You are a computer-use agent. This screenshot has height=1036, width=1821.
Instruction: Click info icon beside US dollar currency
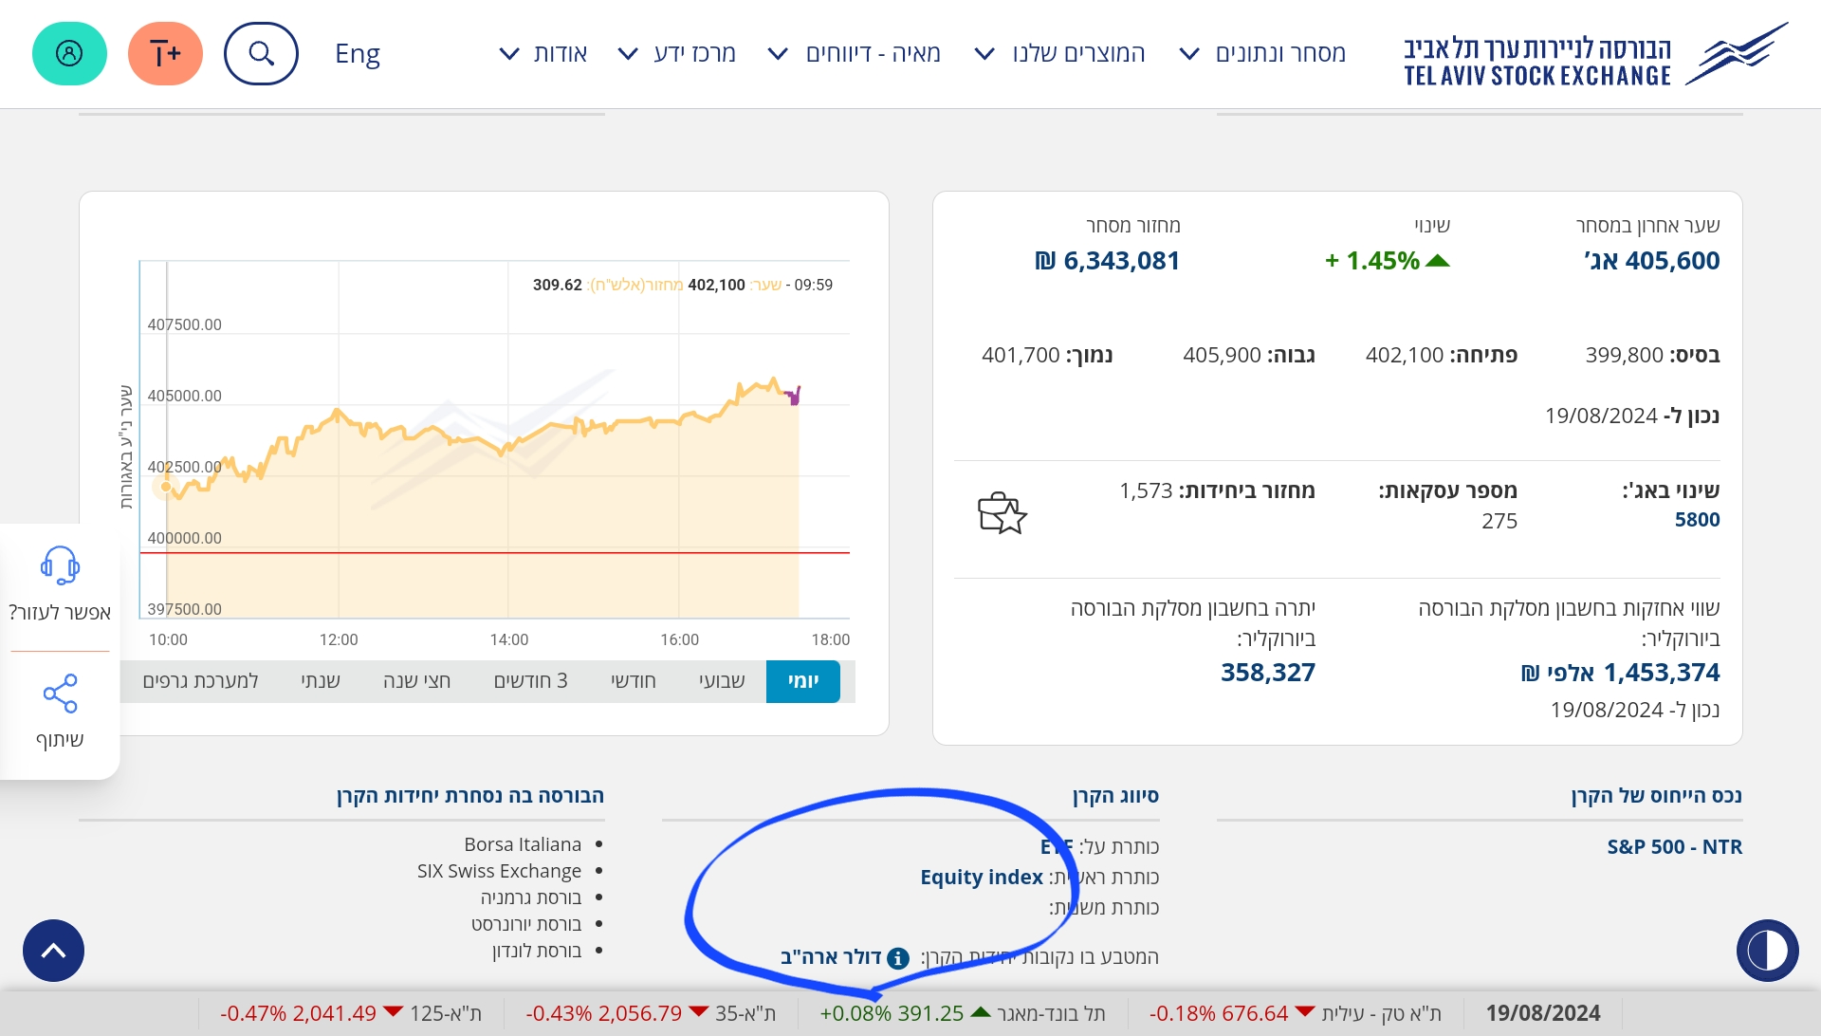(x=897, y=958)
